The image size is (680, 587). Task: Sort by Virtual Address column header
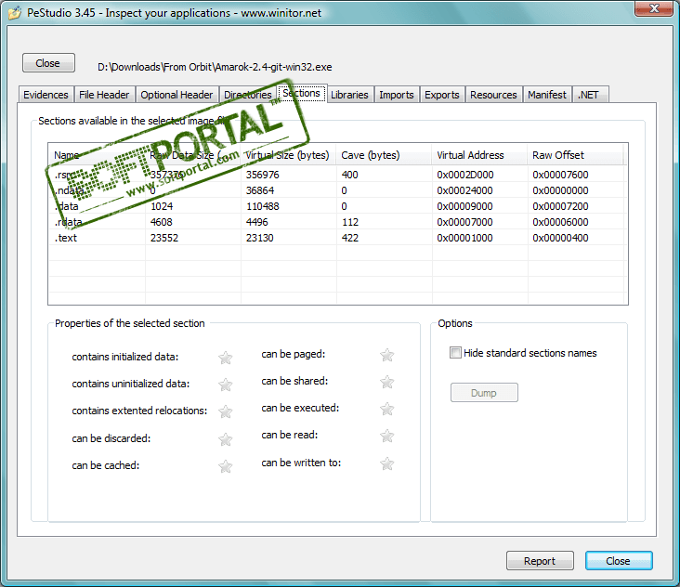479,155
